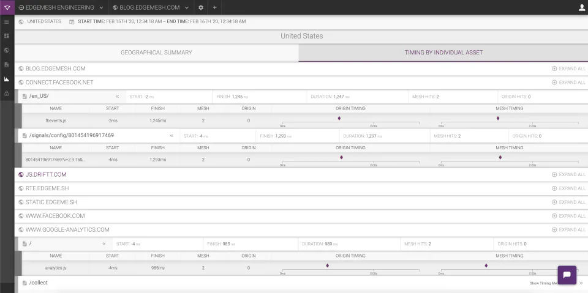This screenshot has height=293, width=588.
Task: Click mesh timing marker for analytics.js
Action: pos(486,265)
